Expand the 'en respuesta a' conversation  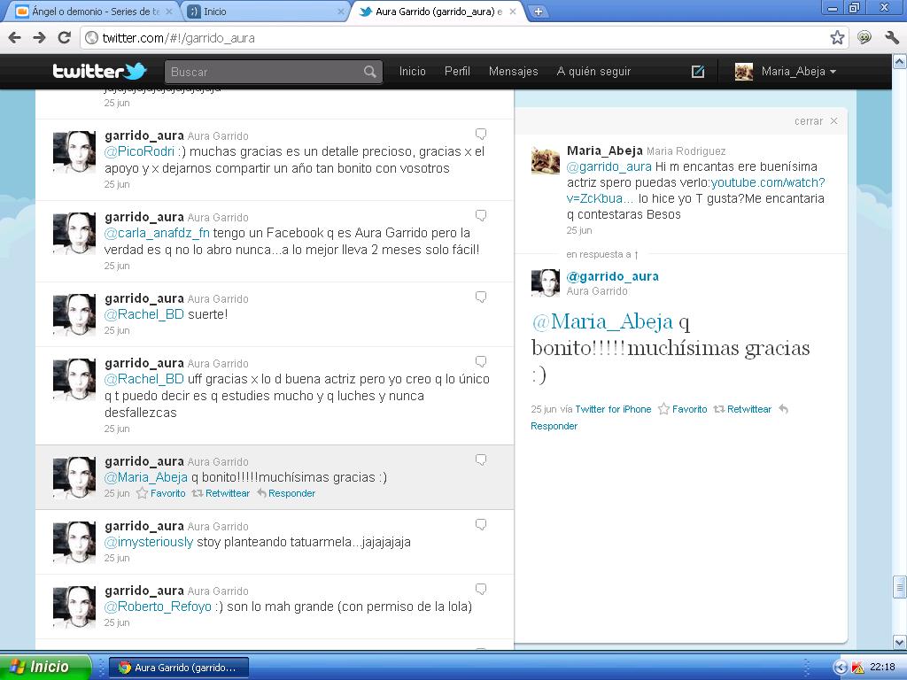(602, 254)
